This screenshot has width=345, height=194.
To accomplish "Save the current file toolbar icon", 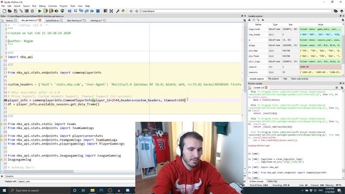I will point(16,11).
